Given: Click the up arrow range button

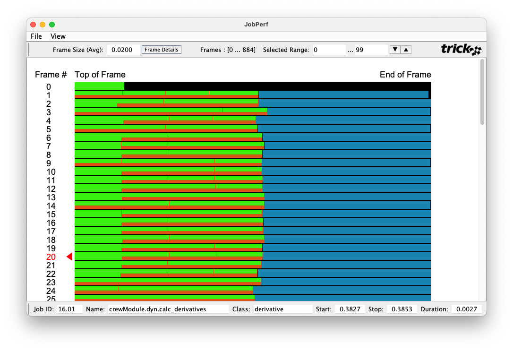Looking at the screenshot, I should coord(406,50).
